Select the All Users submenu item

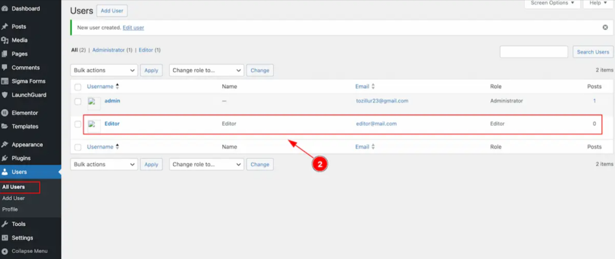13,187
